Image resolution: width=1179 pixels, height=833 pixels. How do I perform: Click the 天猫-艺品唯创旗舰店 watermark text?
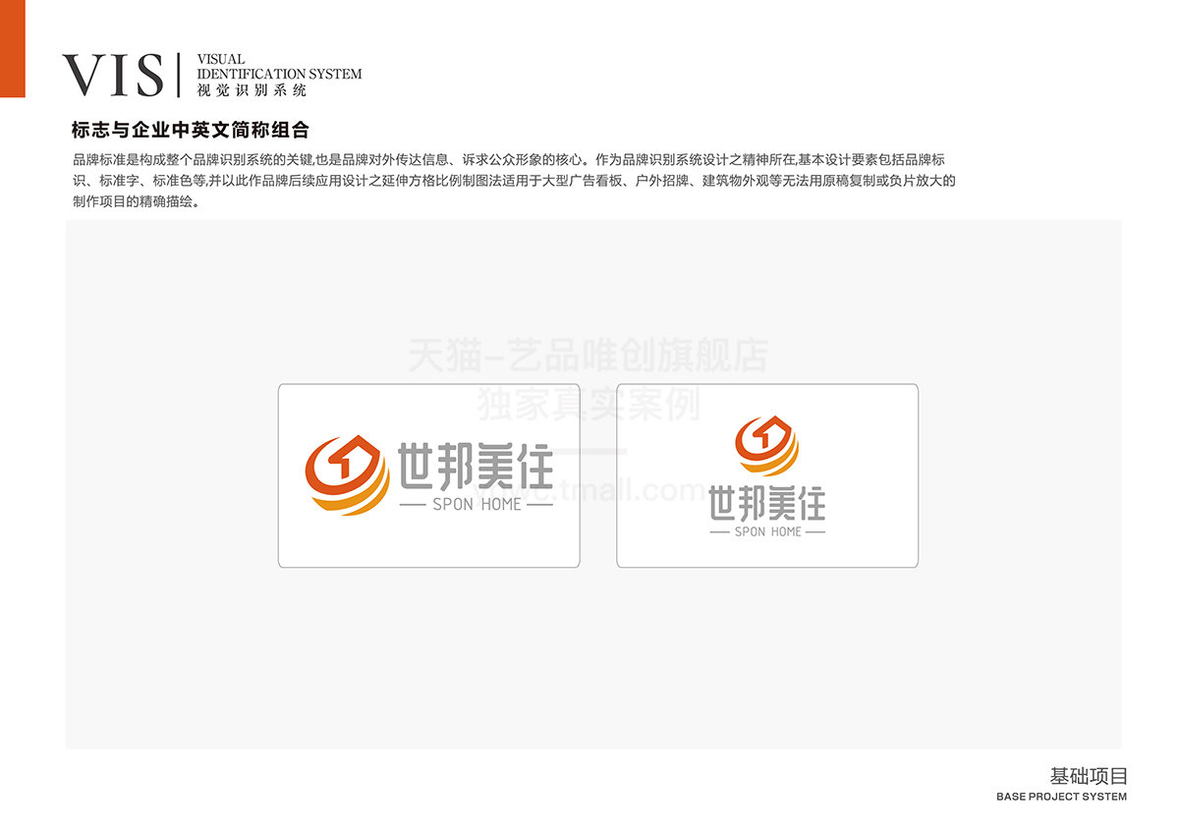coord(588,356)
